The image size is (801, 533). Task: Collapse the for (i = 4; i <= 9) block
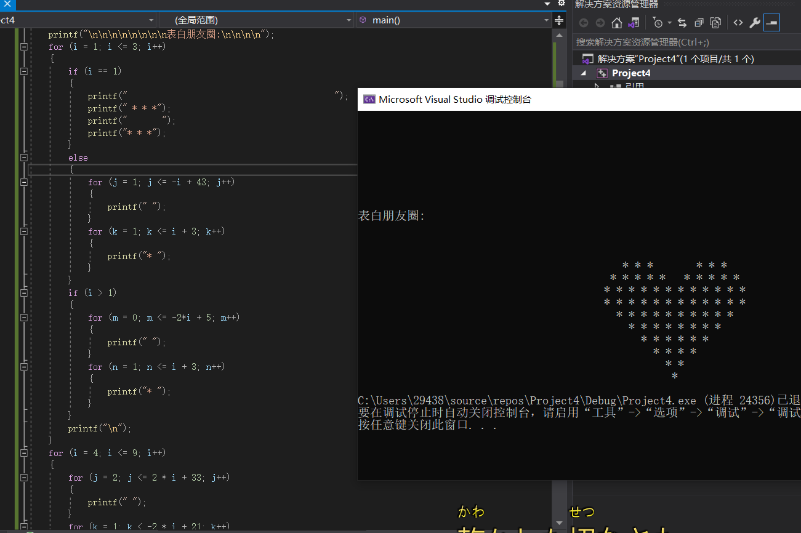coord(24,453)
